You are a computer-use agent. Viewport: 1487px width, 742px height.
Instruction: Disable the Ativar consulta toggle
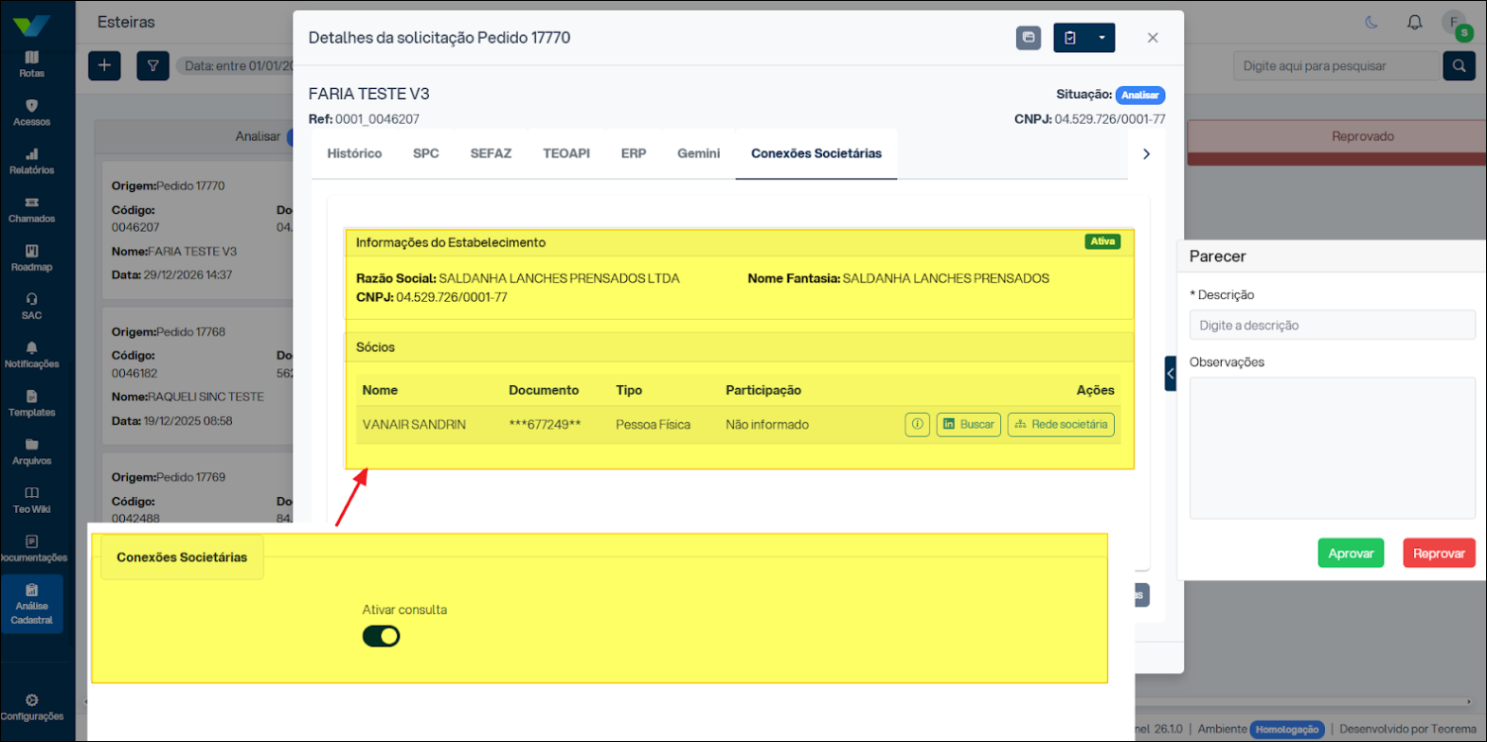click(x=381, y=636)
